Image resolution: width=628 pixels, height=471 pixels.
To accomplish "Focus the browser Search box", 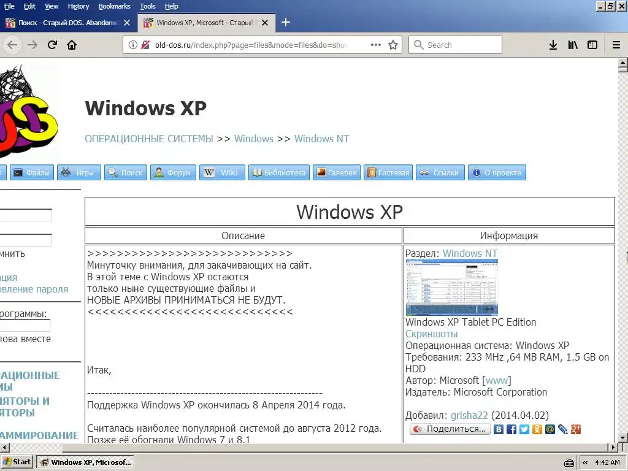I will point(455,45).
